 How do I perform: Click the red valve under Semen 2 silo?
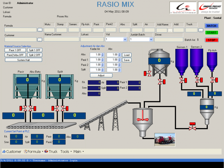(x=197, y=80)
